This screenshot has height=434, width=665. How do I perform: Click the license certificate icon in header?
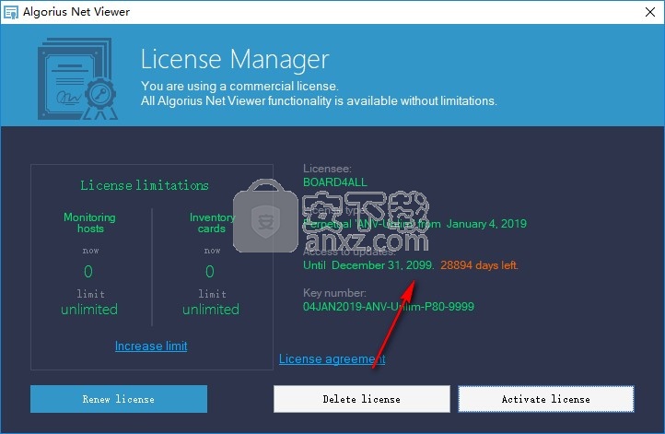[x=77, y=79]
